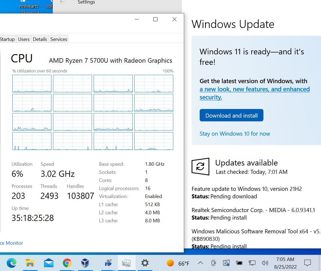The width and height of the screenshot is (321, 271).
Task: Open the Details tab in Task Manager
Action: point(40,39)
